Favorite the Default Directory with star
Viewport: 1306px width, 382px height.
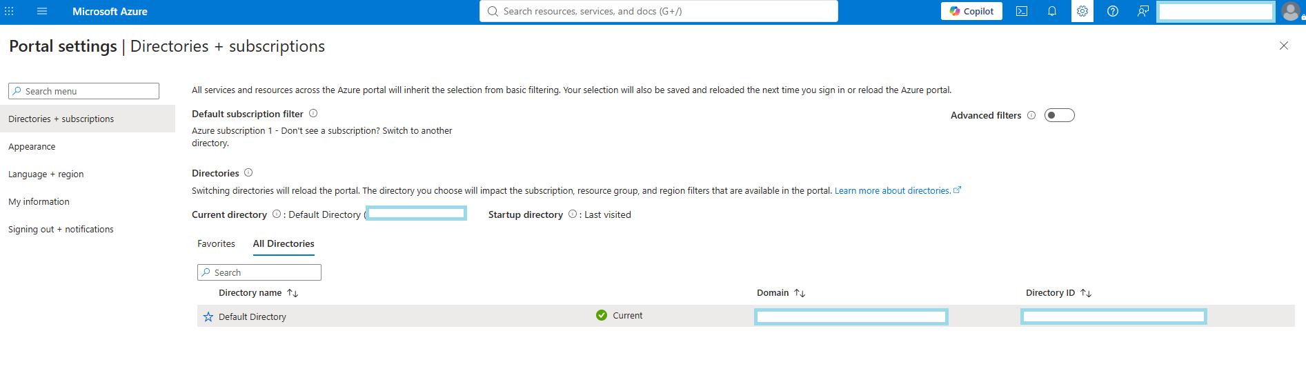coord(208,316)
